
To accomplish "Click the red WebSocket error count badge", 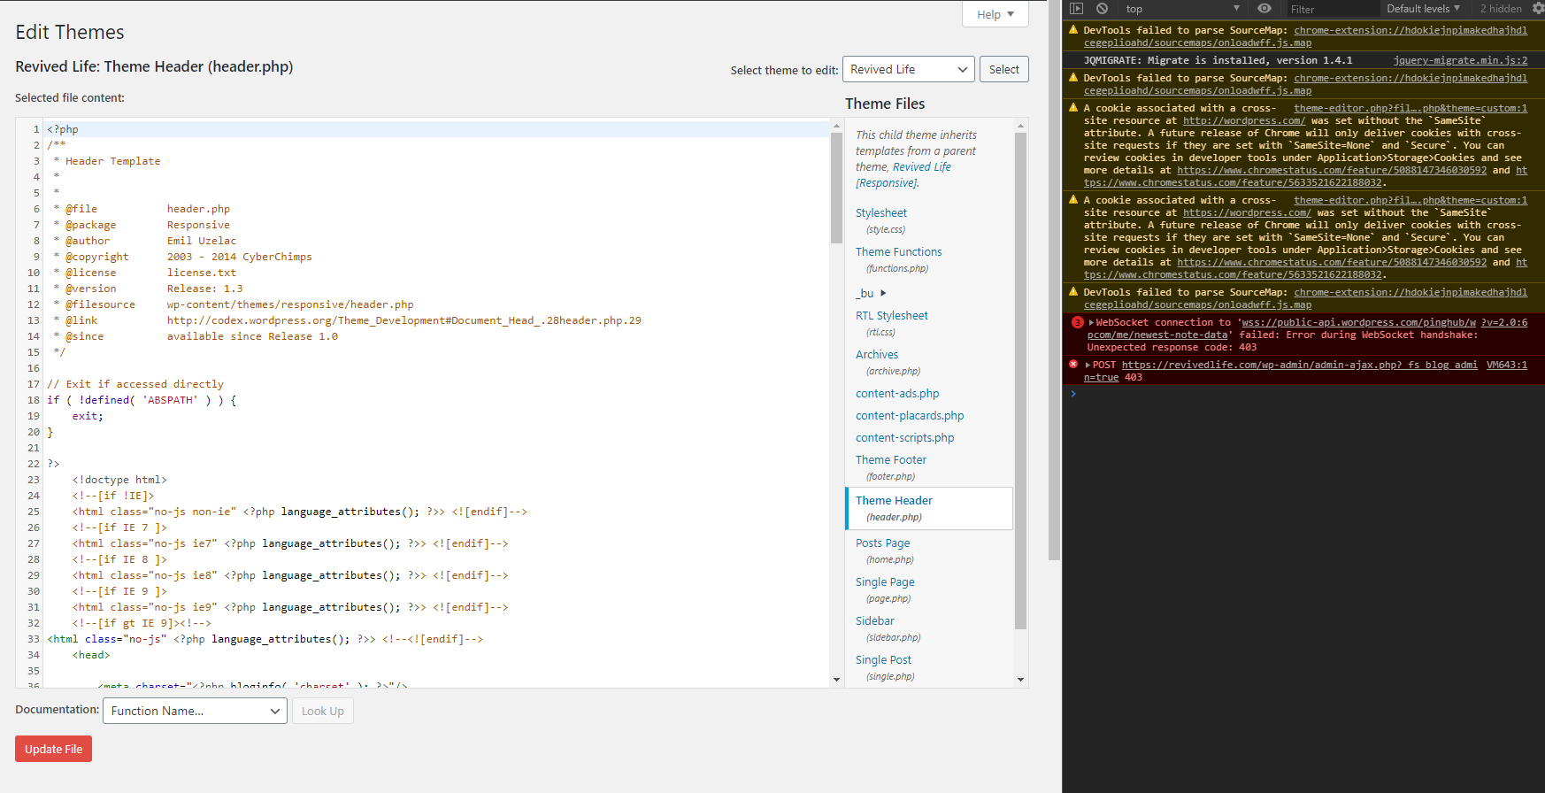I will coord(1077,323).
